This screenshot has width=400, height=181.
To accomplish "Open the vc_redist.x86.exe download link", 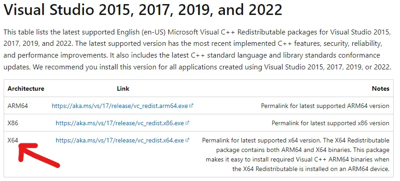I will point(120,123).
